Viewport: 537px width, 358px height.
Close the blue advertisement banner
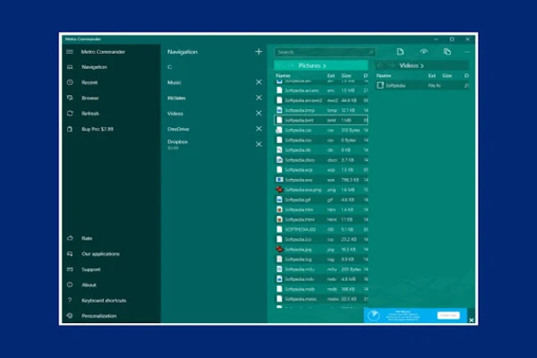point(472,320)
